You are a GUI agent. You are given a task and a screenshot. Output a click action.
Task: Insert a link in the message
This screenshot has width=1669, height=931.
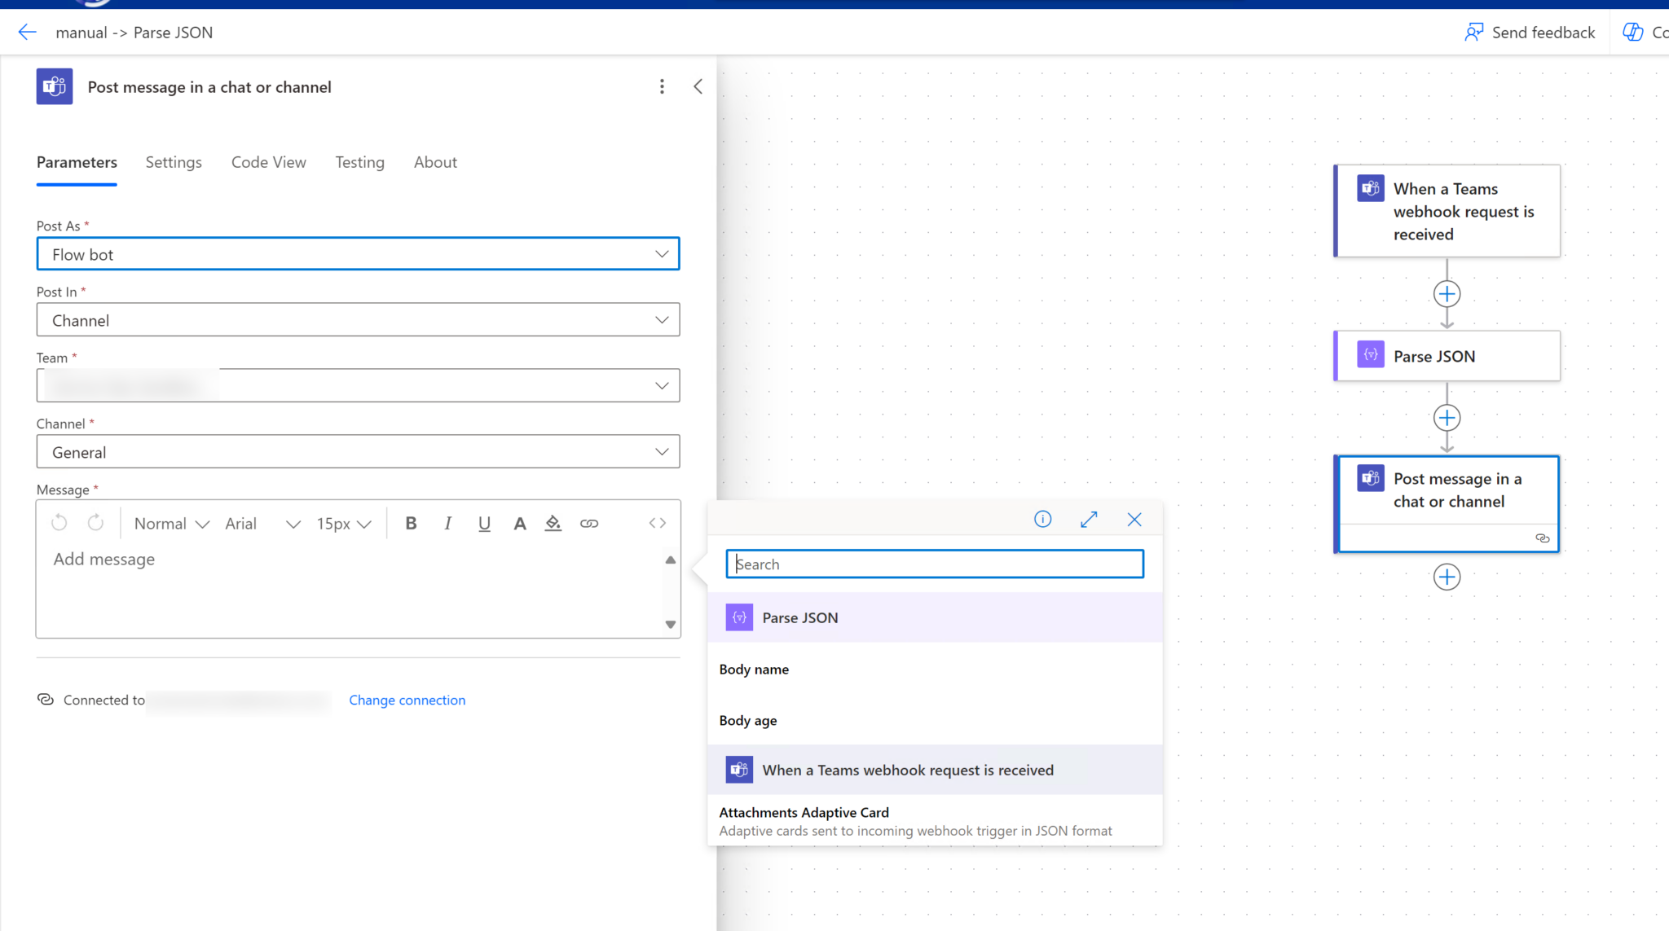pyautogui.click(x=589, y=523)
